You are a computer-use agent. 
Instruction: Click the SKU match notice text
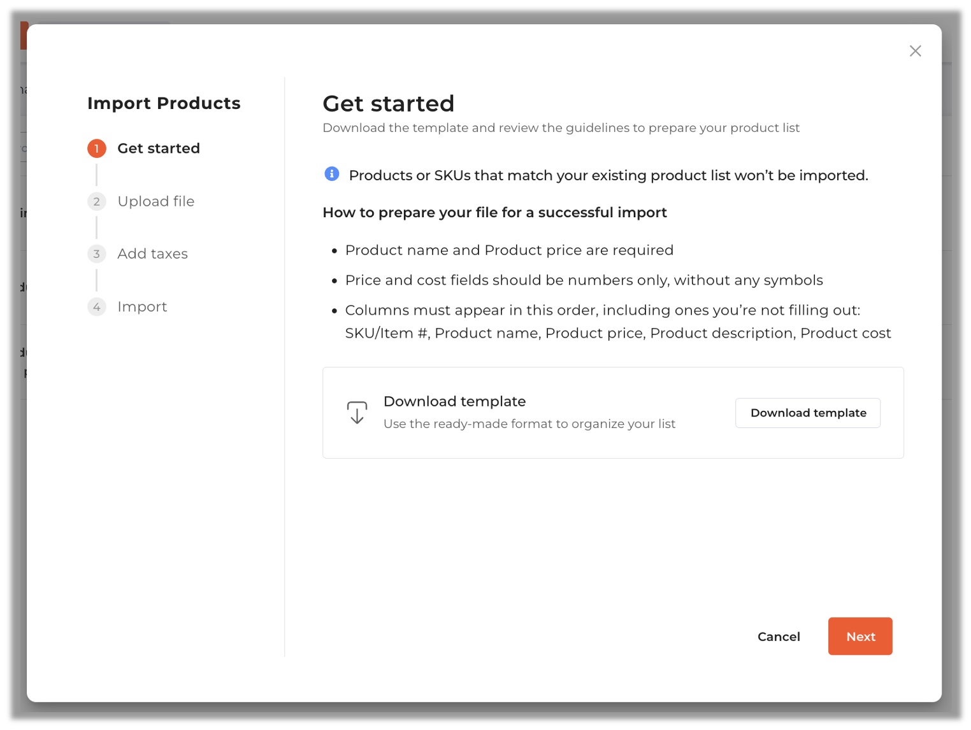point(608,175)
